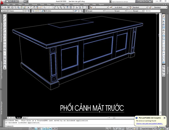Toggle Object Snap in status bar
169x130 pixels.
(42, 129)
